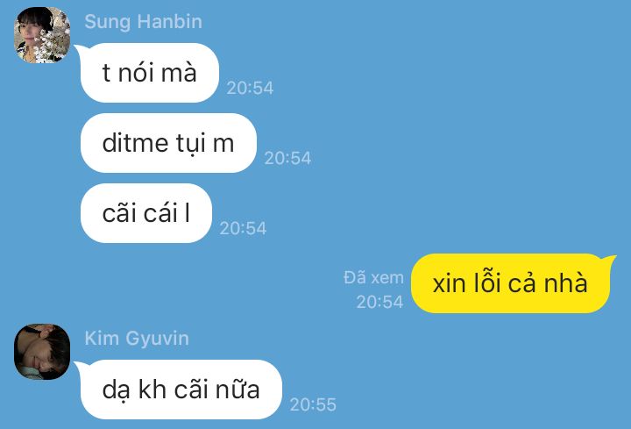Select the "t nói mà" message bubble
Image resolution: width=631 pixels, height=429 pixels.
(x=150, y=73)
